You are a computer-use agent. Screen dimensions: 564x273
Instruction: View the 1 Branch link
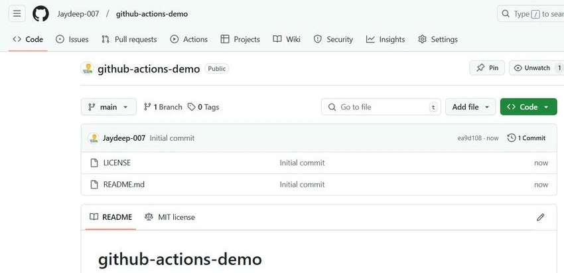[x=163, y=107]
